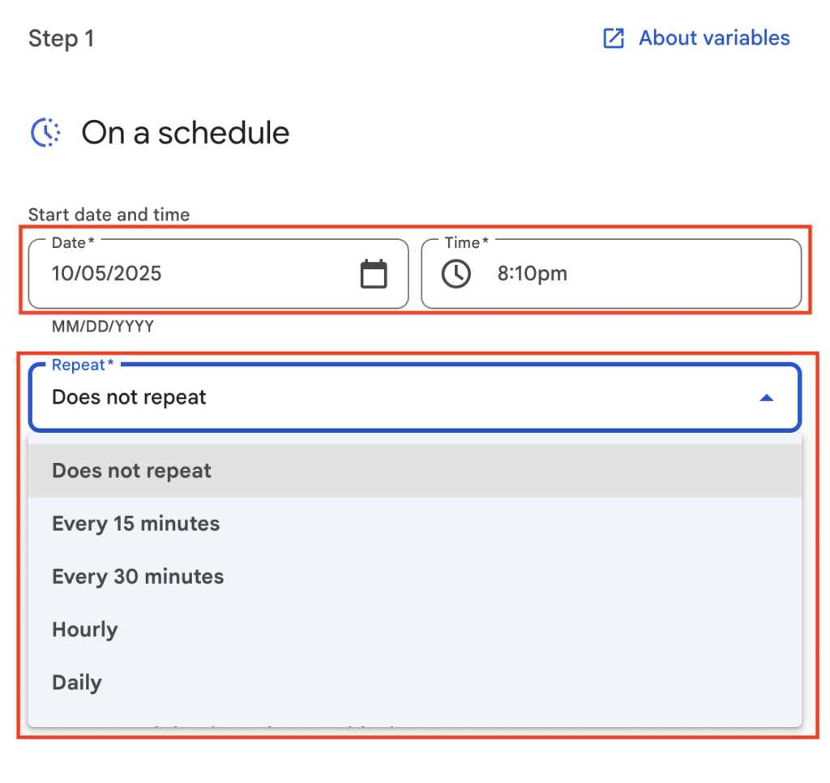Select the Does not repeat option in list
830x783 pixels.
pyautogui.click(x=132, y=471)
